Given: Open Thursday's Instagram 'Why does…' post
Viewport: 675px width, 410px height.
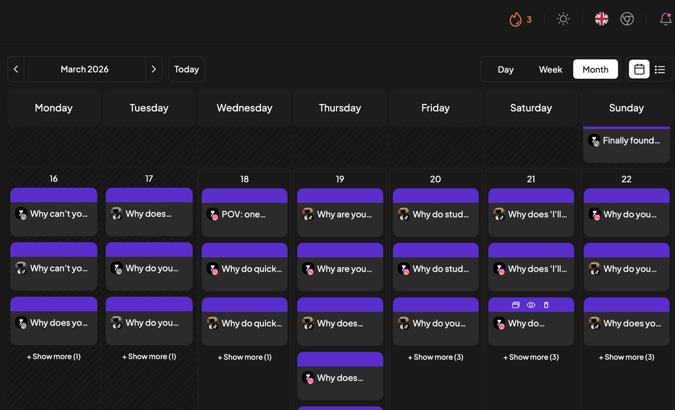Looking at the screenshot, I should [x=340, y=376].
